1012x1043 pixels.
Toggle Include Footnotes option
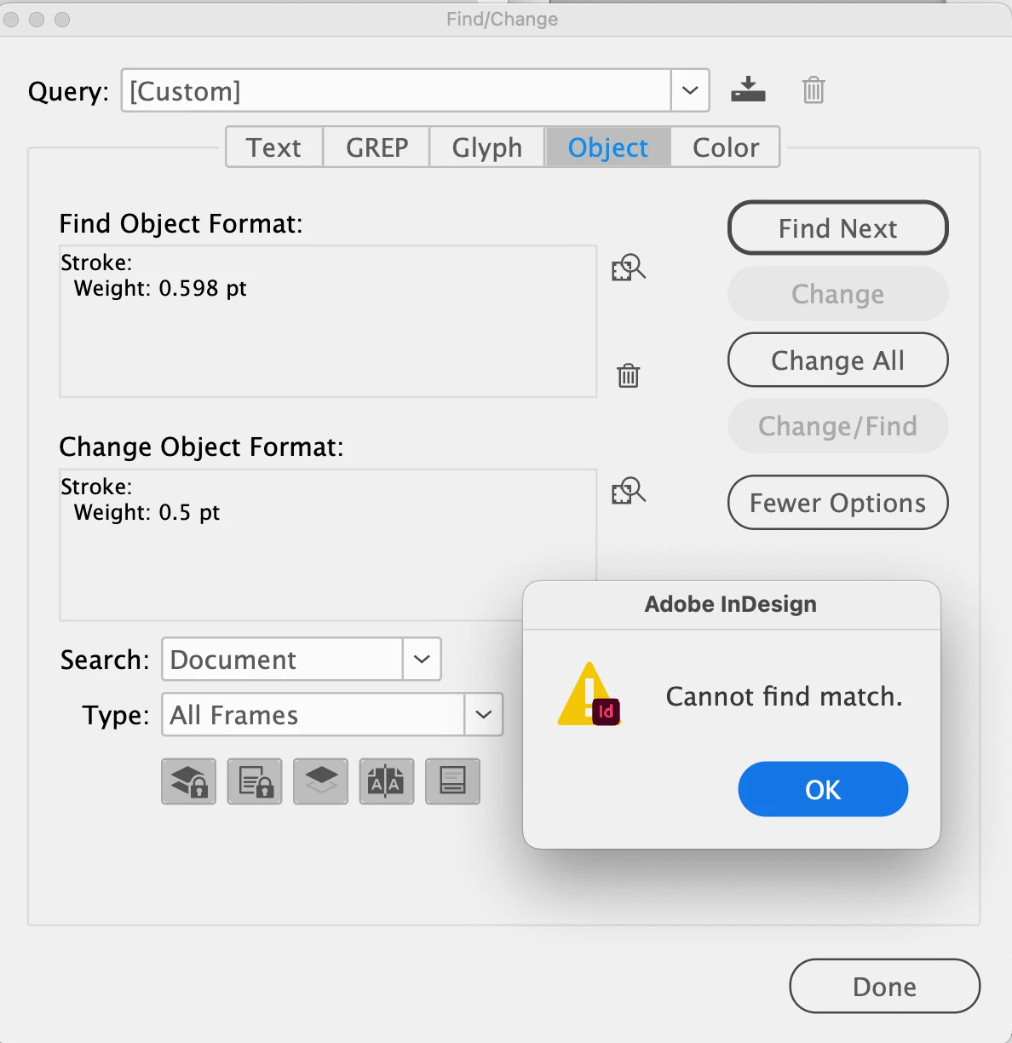pyautogui.click(x=452, y=781)
